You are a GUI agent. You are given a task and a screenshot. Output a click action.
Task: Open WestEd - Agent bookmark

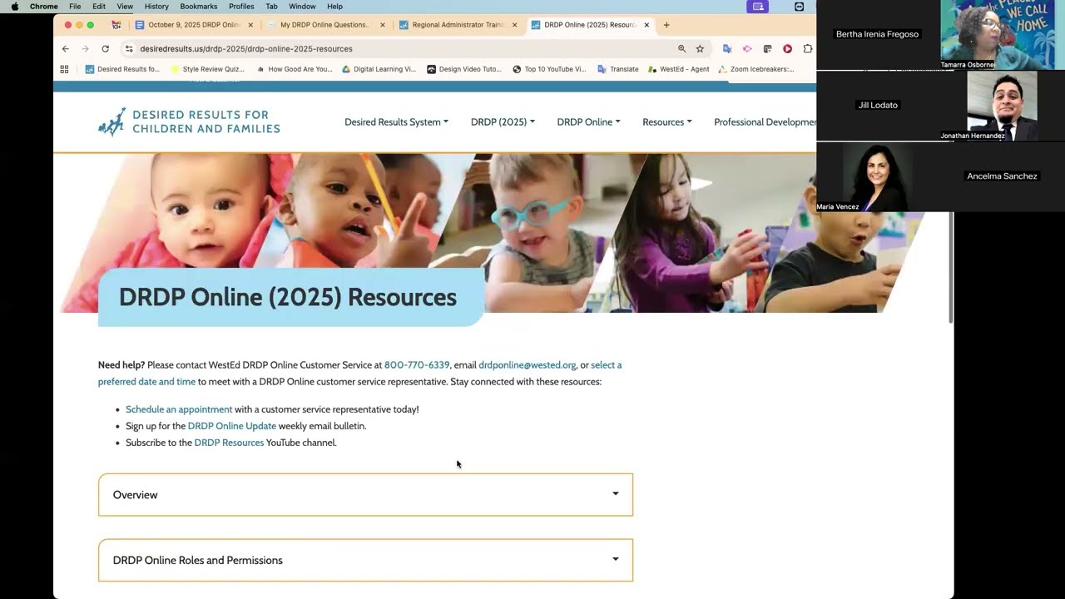coord(678,69)
